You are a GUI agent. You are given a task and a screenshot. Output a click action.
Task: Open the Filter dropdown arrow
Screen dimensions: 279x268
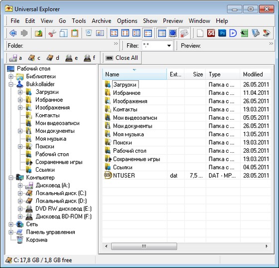click(169, 46)
